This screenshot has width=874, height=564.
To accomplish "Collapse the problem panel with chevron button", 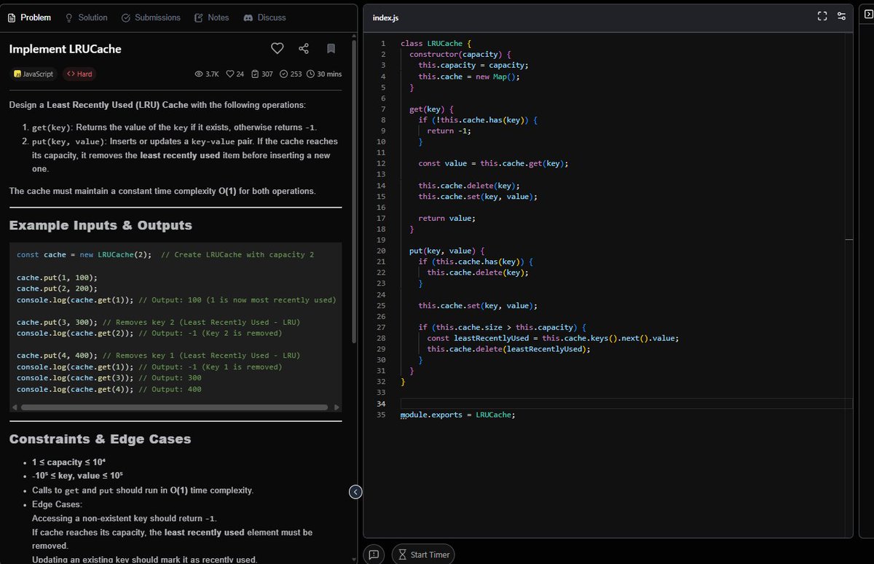I will (355, 493).
